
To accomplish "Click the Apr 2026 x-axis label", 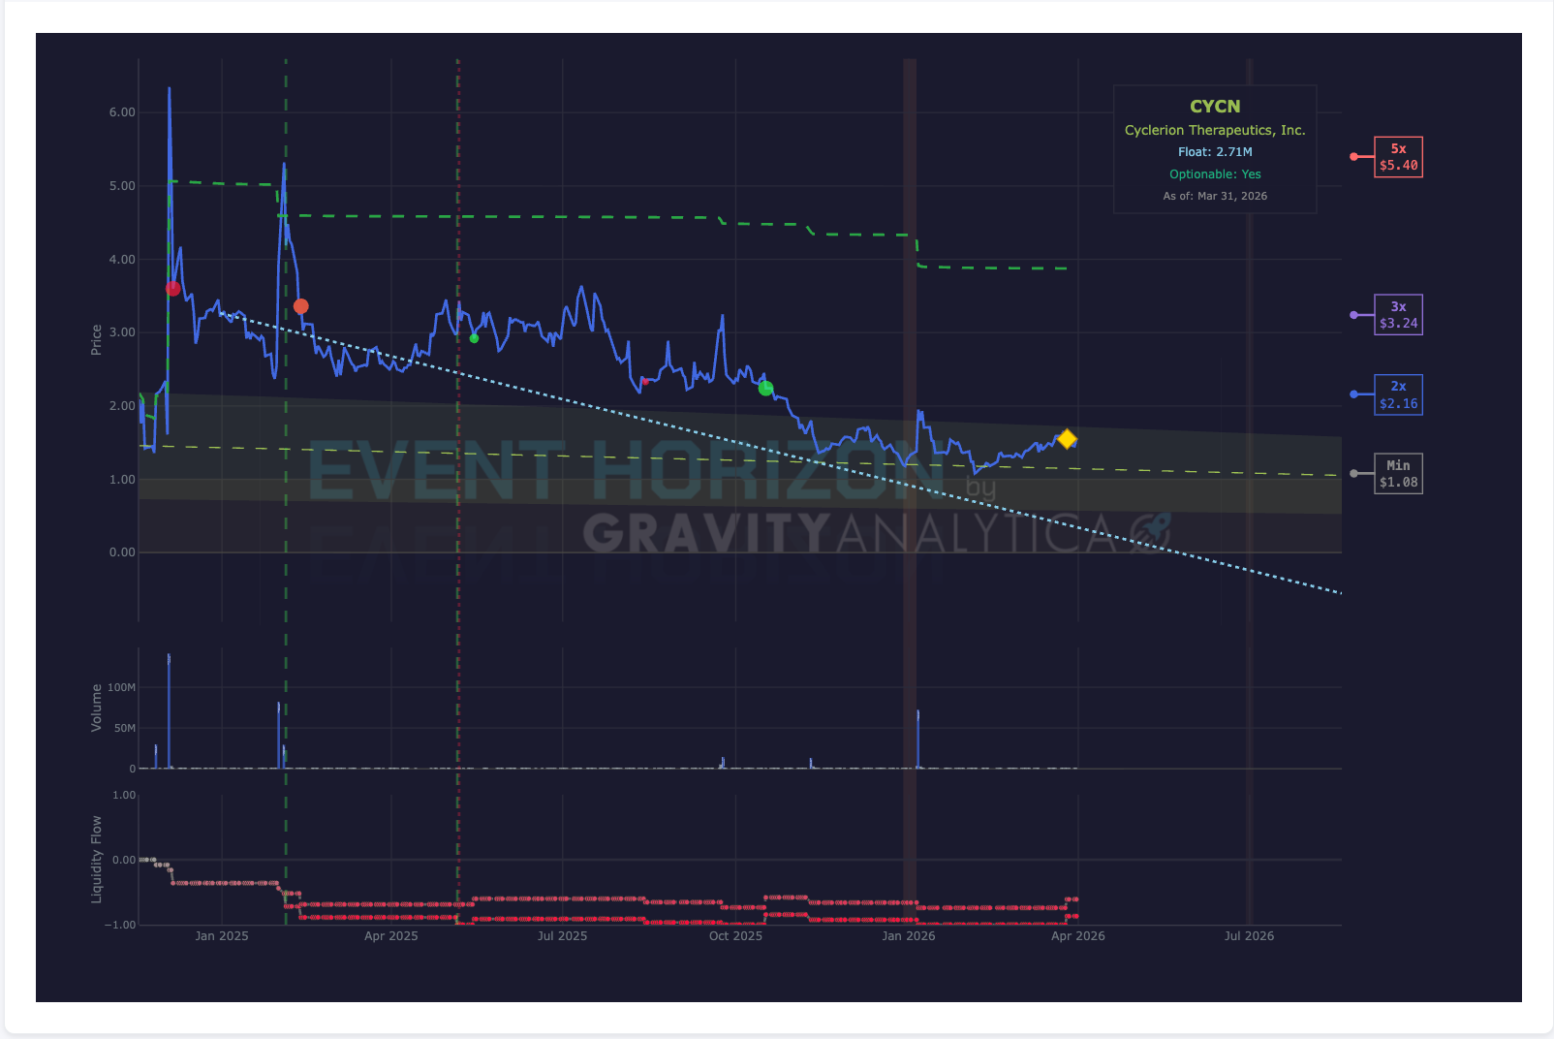I will pyautogui.click(x=1078, y=936).
